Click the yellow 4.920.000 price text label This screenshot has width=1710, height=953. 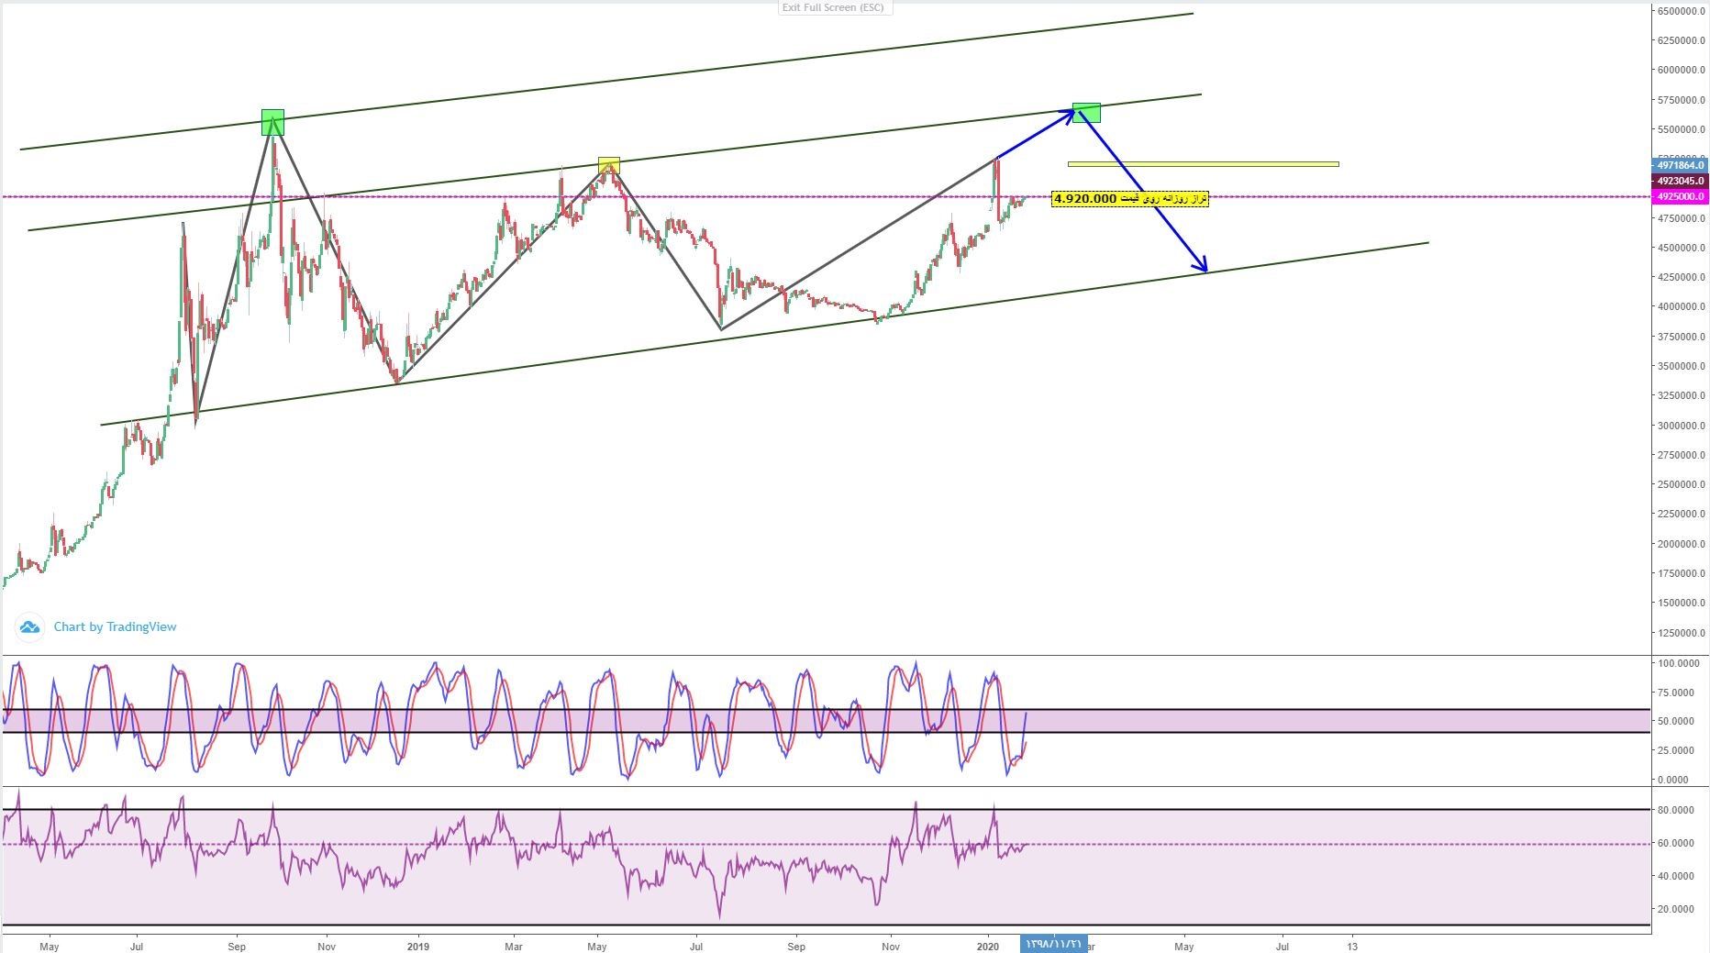tap(1129, 199)
